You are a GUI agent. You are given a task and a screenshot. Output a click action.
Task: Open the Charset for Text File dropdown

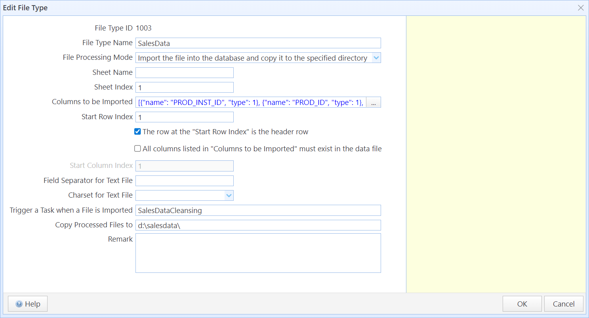229,195
